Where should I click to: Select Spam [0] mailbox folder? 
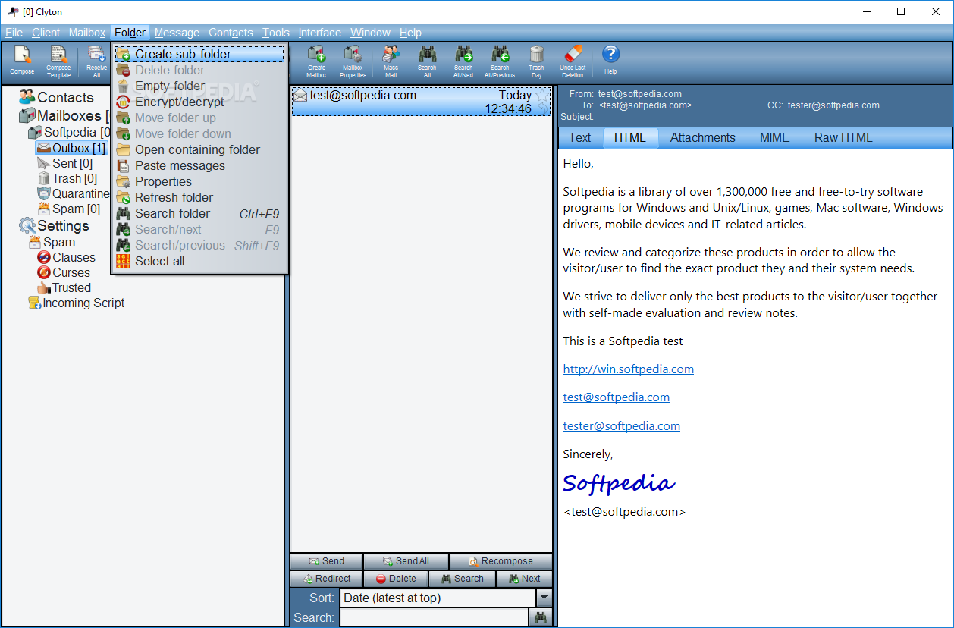tap(69, 209)
